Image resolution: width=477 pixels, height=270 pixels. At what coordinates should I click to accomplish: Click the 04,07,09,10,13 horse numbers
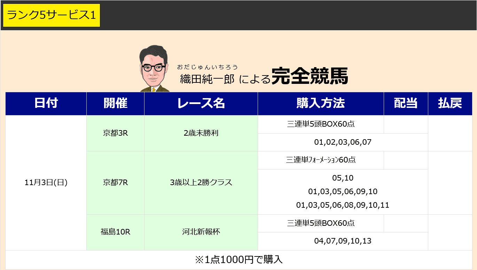pos(343,241)
